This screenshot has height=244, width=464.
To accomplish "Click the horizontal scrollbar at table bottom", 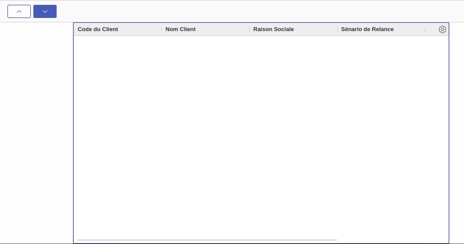I will pyautogui.click(x=207, y=240).
